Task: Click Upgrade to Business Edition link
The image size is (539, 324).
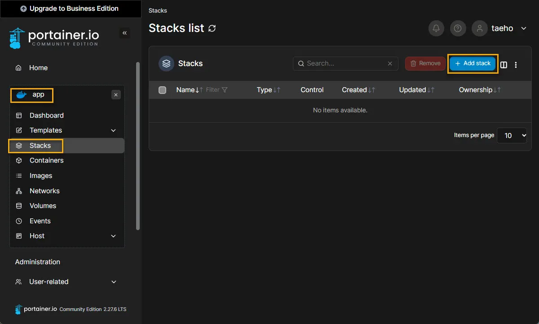Action: 70,9
